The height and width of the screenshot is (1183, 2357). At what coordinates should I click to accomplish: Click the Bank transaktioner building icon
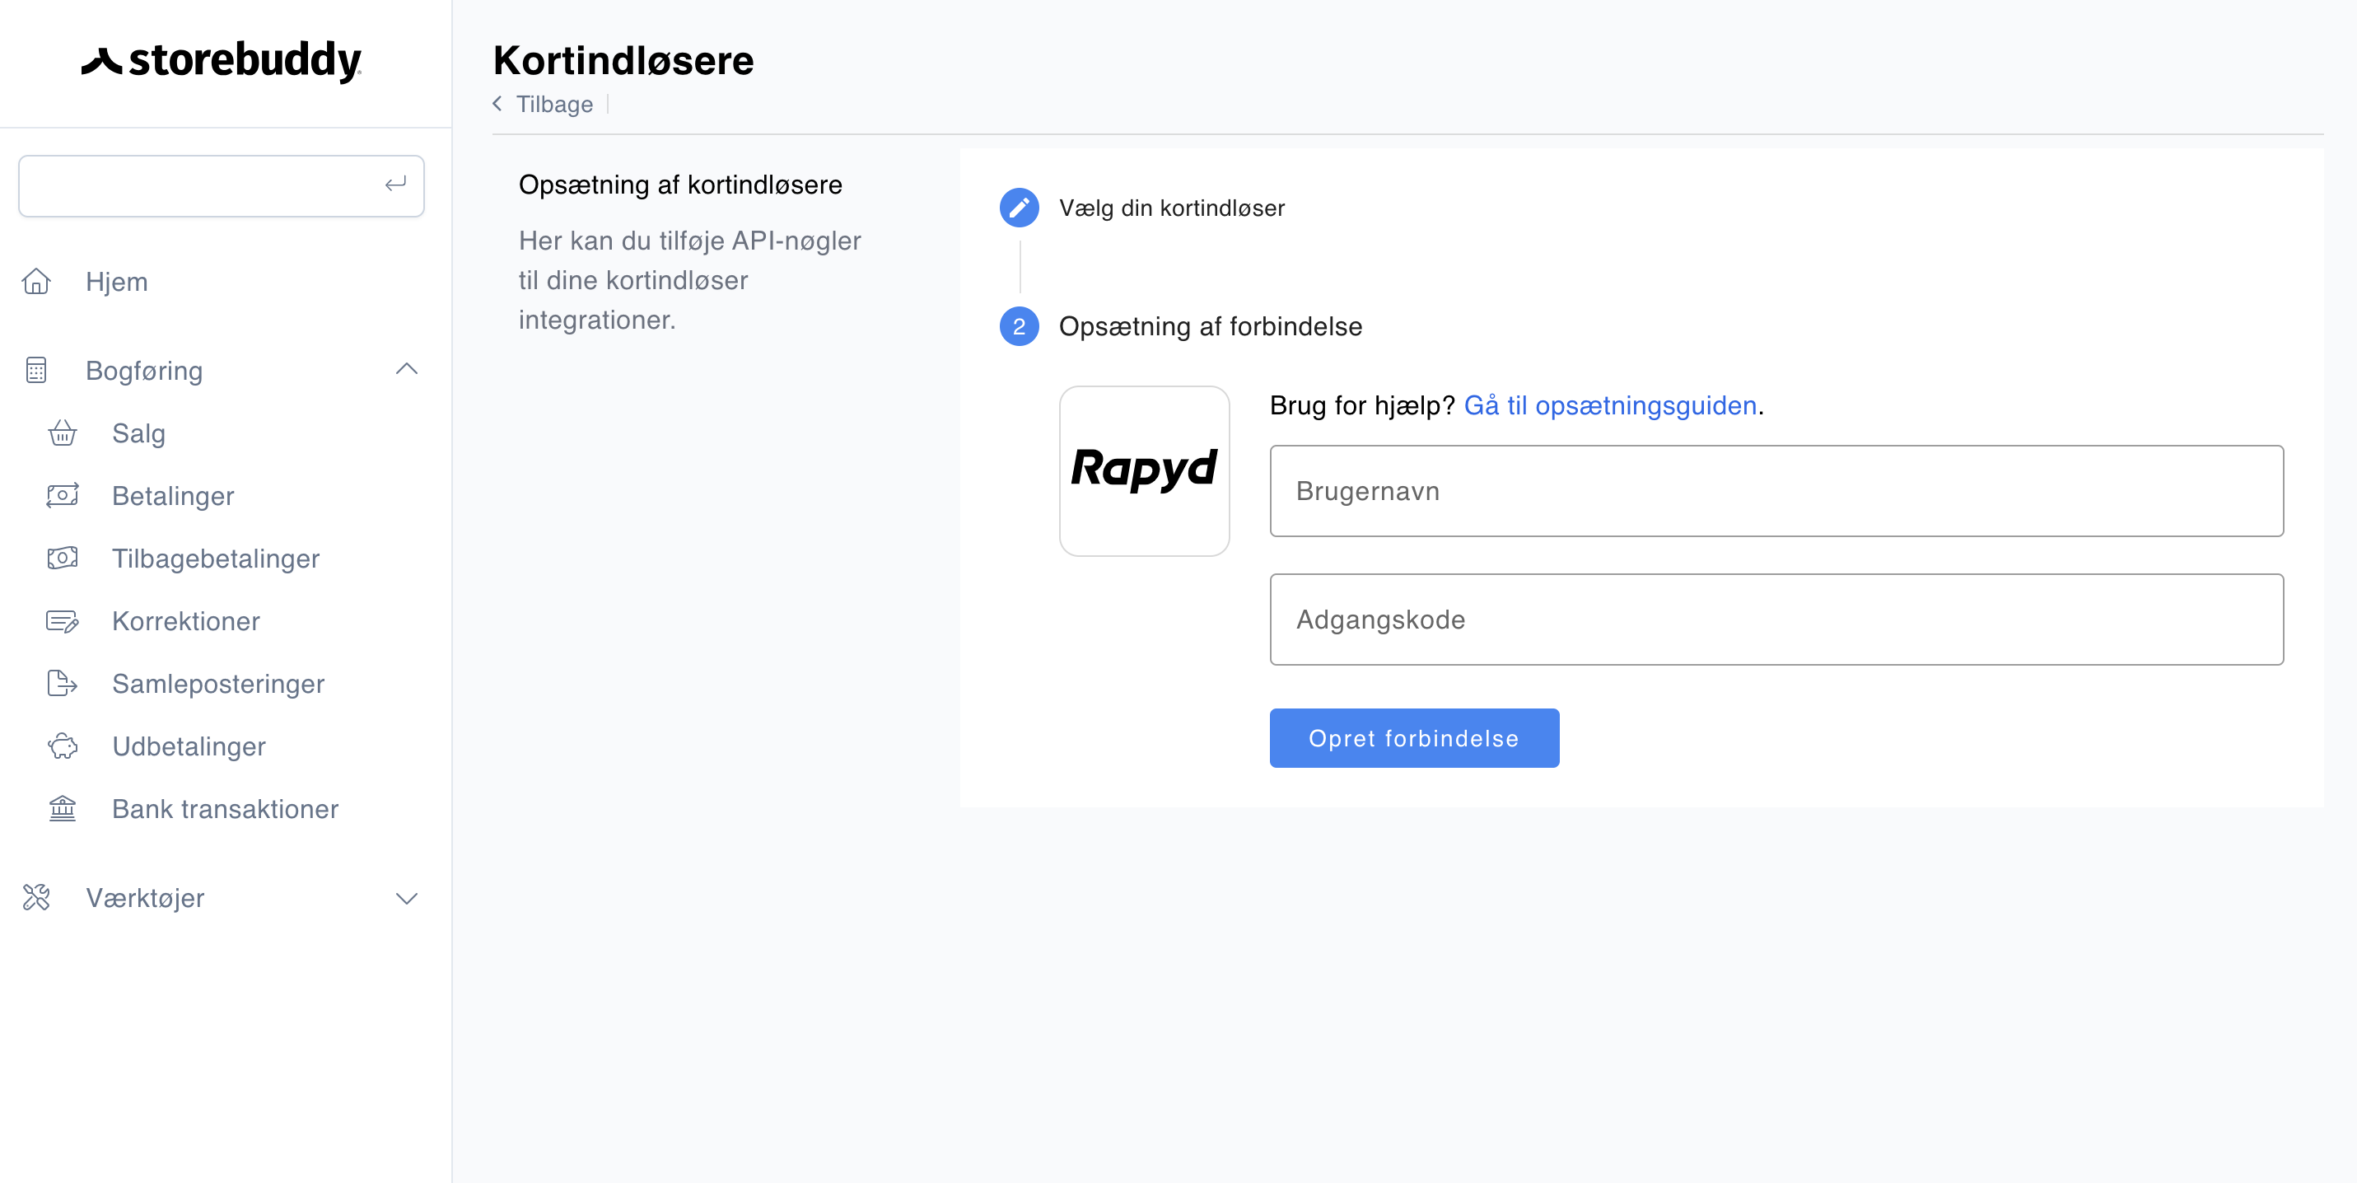63,809
